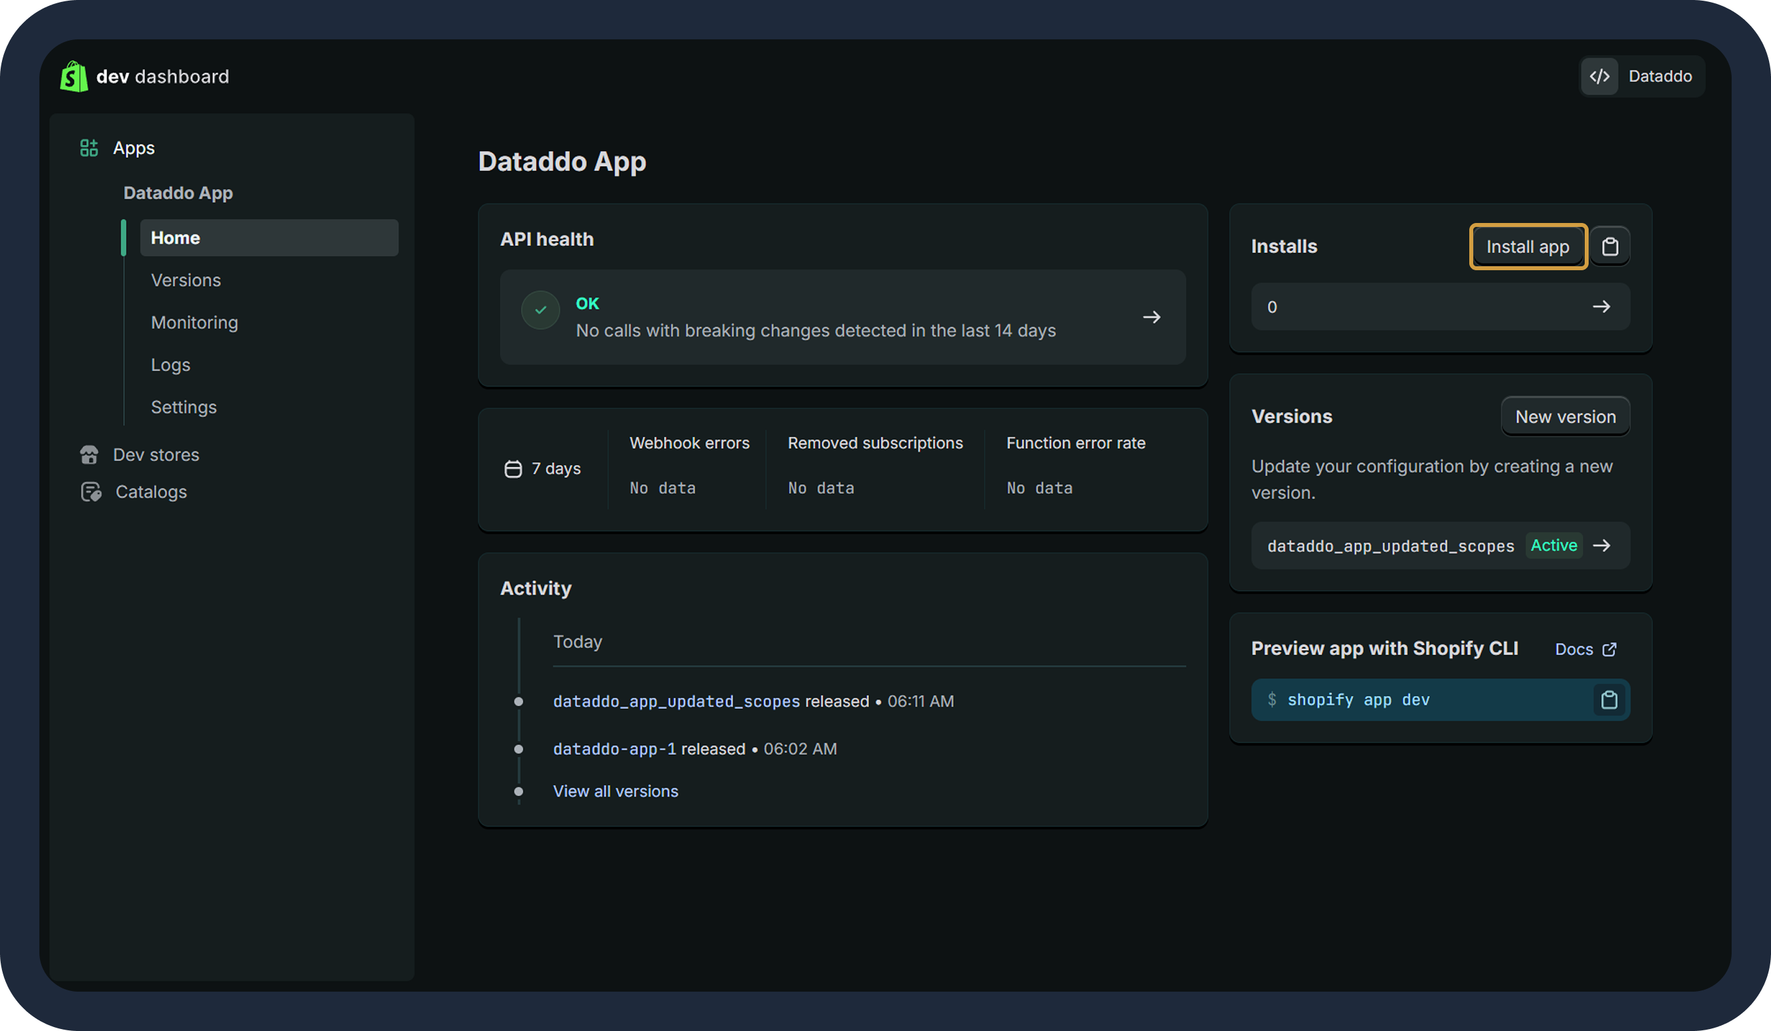Switch to the Versions section
Screen dimensions: 1771x1031
coord(186,279)
